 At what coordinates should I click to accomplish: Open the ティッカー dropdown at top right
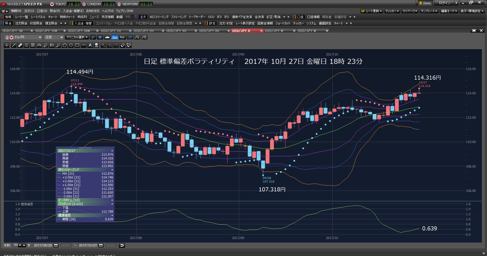392,11
